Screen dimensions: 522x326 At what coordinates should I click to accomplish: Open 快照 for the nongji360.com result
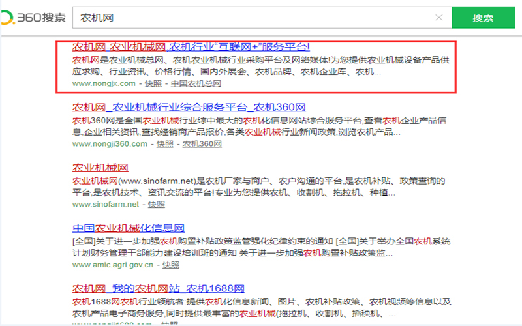tap(165, 143)
